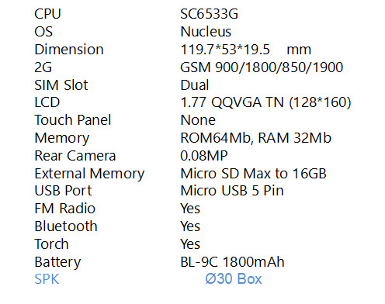Click the Rear Camera label
The height and width of the screenshot is (304, 385).
[75, 156]
